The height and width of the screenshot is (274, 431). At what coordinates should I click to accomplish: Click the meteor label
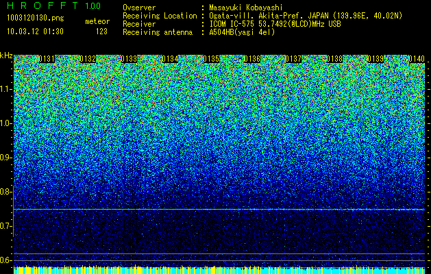pyautogui.click(x=97, y=21)
